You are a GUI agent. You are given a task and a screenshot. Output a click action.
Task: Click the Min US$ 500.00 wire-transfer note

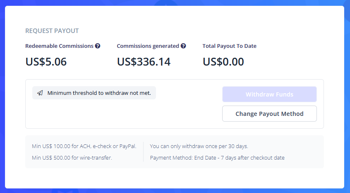pos(72,158)
